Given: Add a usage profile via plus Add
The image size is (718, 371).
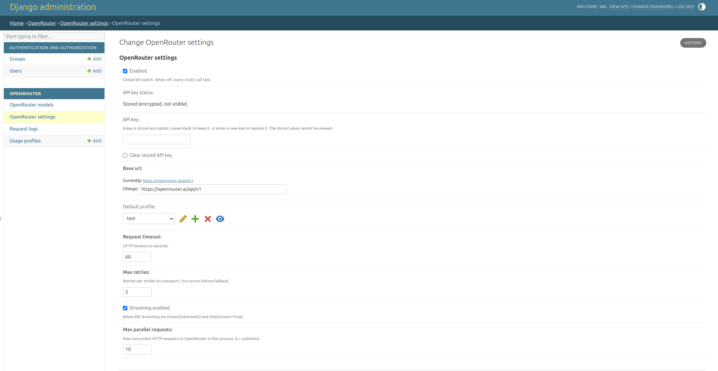Looking at the screenshot, I should [x=94, y=141].
